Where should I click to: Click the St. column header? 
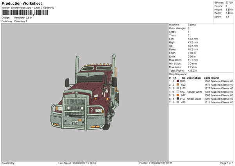[184, 78]
